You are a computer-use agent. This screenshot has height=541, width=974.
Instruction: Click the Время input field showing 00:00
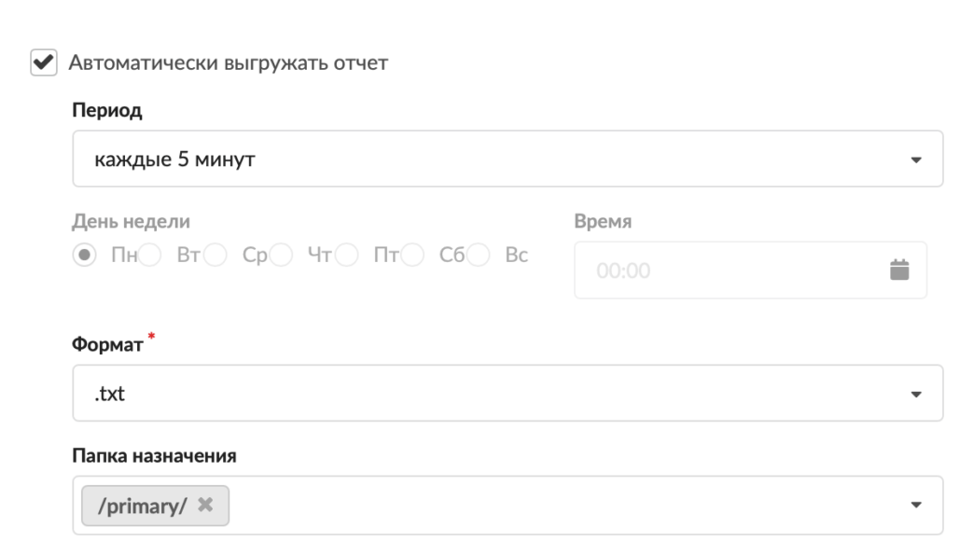click(728, 271)
